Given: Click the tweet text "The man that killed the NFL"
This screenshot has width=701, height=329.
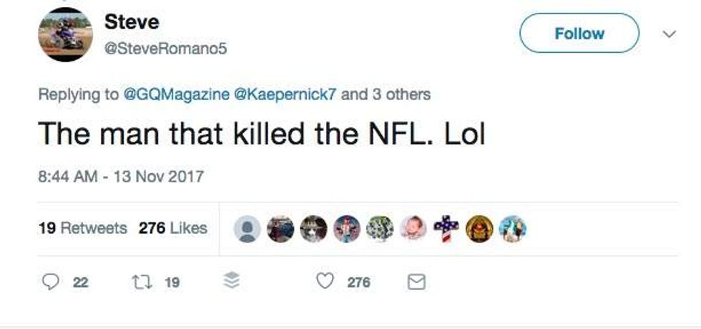Looking at the screenshot, I should coord(261,134).
